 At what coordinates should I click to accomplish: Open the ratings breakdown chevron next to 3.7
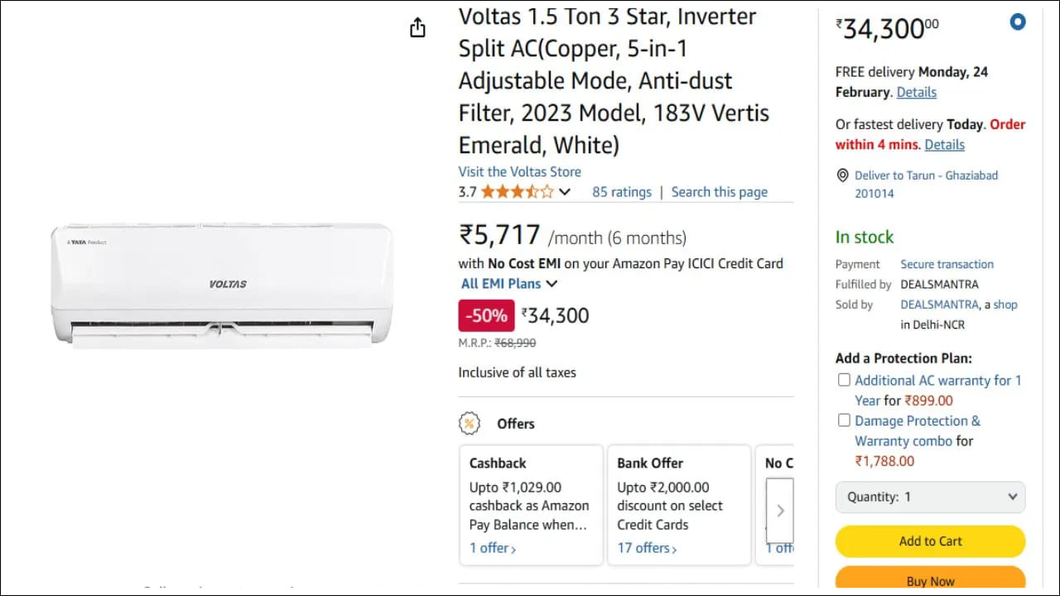click(565, 191)
